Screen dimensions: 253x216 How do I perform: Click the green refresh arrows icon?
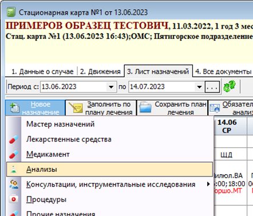pyautogui.click(x=229, y=87)
